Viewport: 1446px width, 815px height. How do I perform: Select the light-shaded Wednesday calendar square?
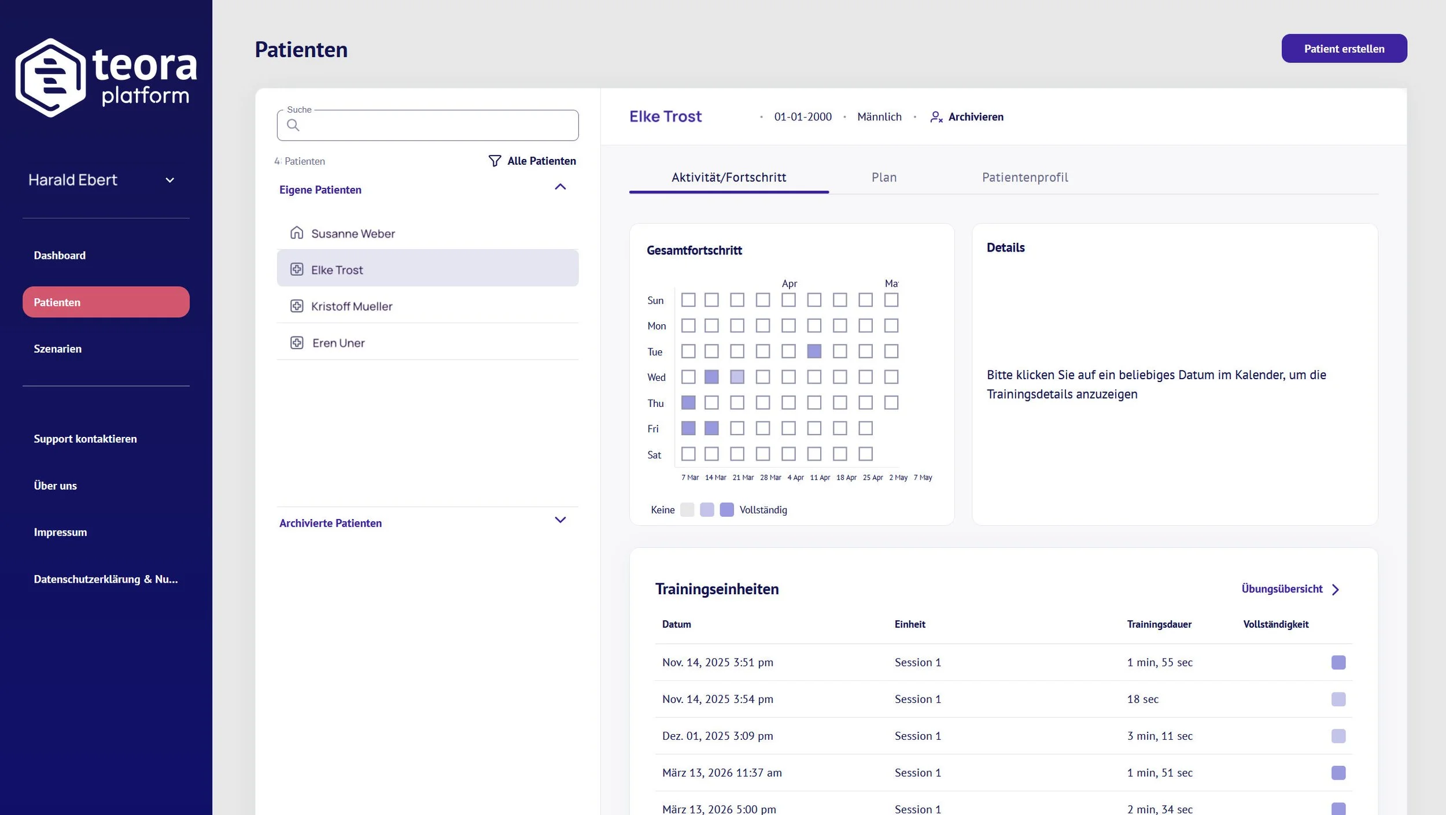click(x=737, y=377)
